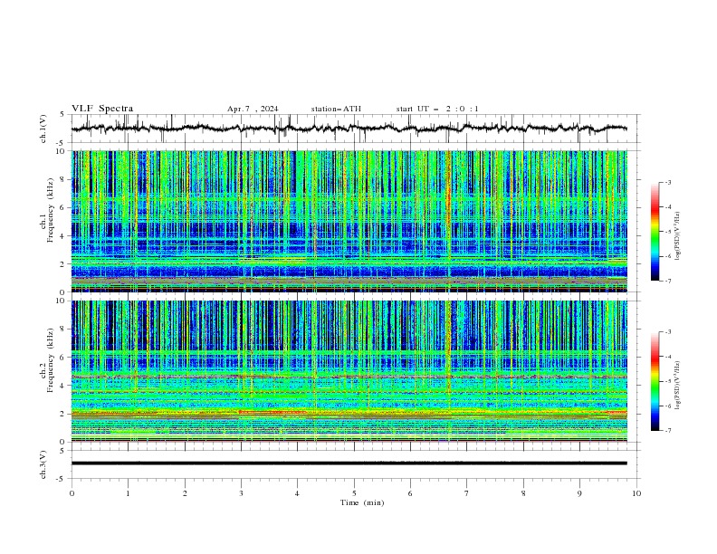Click the "-3" tick on the upper color bar
Image resolution: width=717 pixels, height=554 pixels.
tap(668, 182)
